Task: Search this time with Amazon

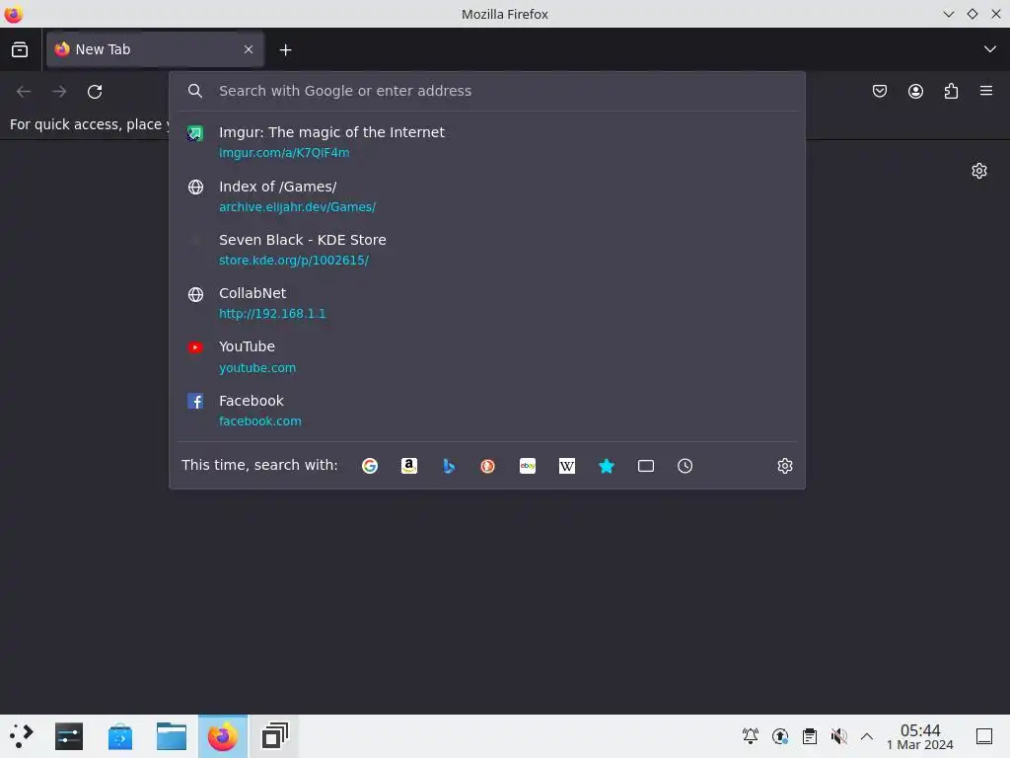Action: click(409, 466)
